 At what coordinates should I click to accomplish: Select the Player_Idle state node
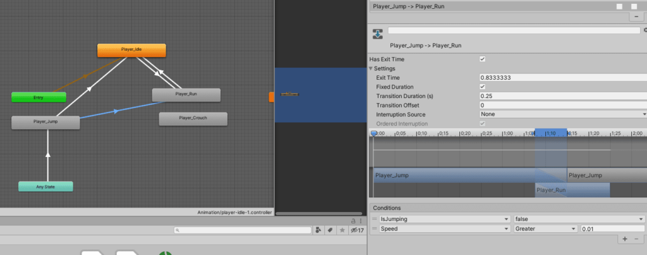click(131, 49)
